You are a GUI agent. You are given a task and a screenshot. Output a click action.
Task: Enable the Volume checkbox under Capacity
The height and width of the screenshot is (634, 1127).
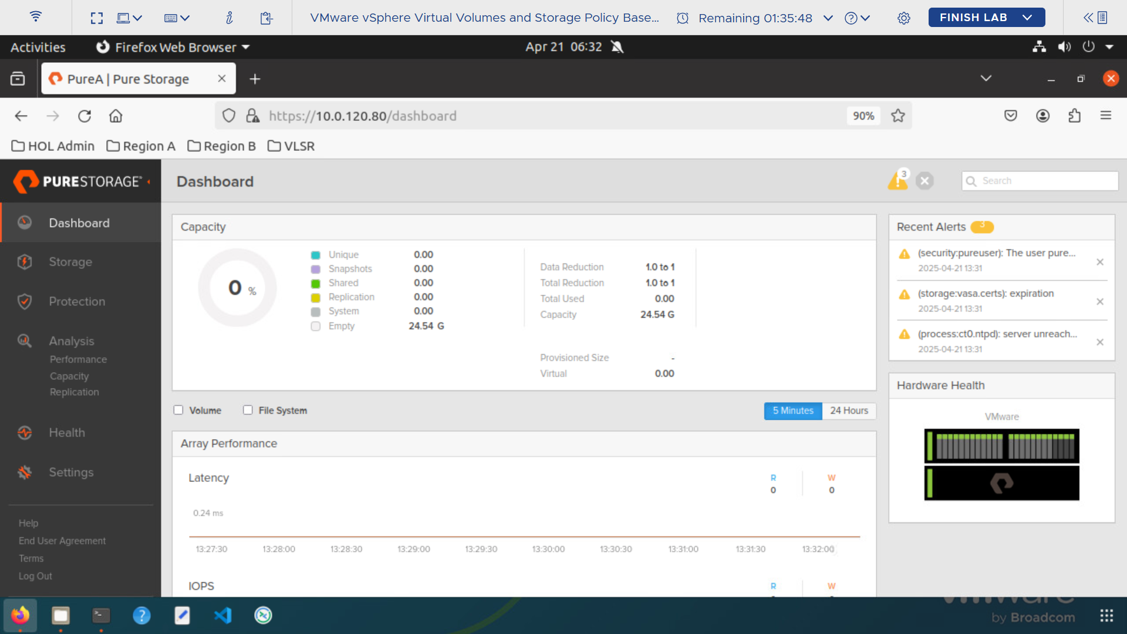[178, 410]
